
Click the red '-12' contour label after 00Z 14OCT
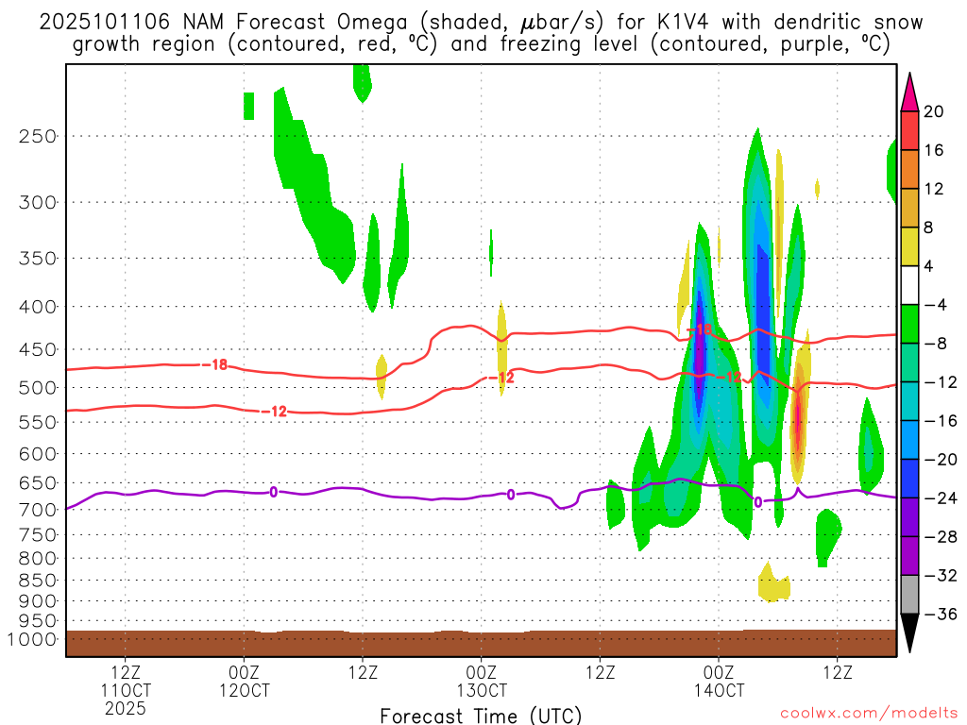point(729,376)
